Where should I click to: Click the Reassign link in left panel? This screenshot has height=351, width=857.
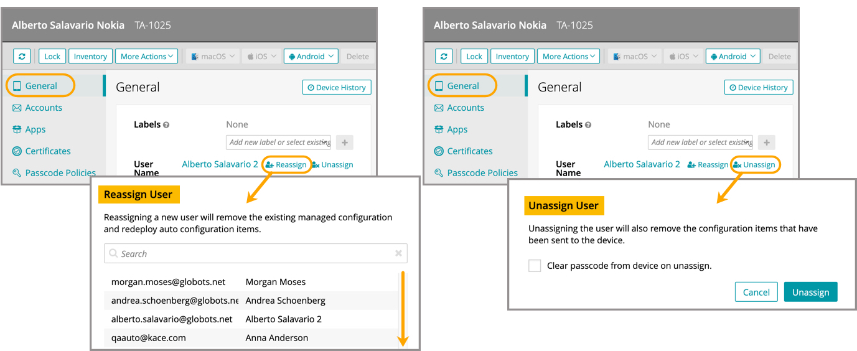[x=286, y=165]
